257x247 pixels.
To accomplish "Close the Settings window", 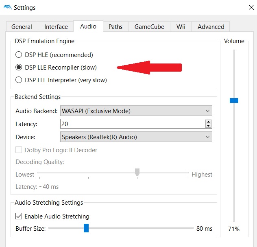I will [251, 7].
